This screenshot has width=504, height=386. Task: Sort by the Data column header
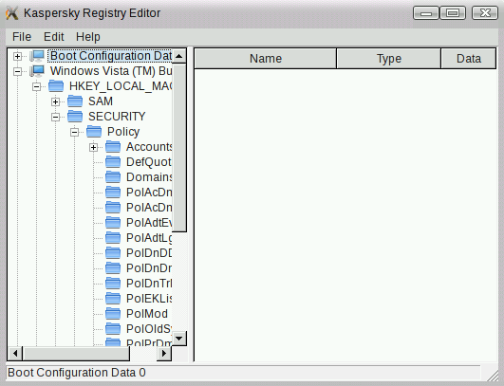tap(469, 59)
